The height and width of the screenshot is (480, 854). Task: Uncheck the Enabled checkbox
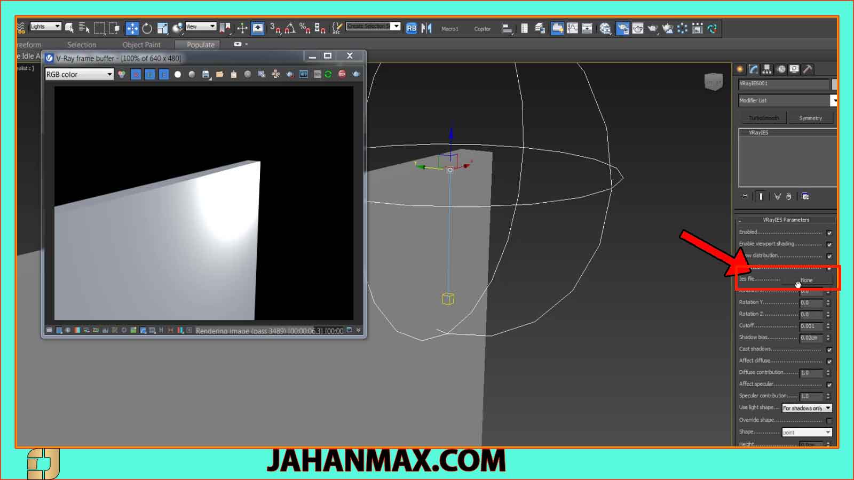pyautogui.click(x=829, y=233)
